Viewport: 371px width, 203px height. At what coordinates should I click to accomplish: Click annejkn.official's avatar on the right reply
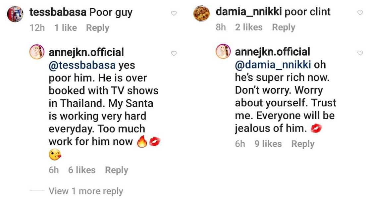click(x=224, y=52)
